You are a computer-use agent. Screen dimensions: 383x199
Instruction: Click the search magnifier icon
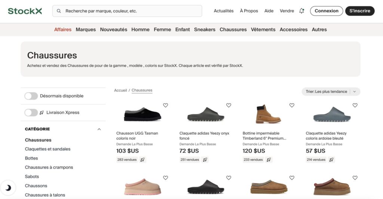pos(59,11)
